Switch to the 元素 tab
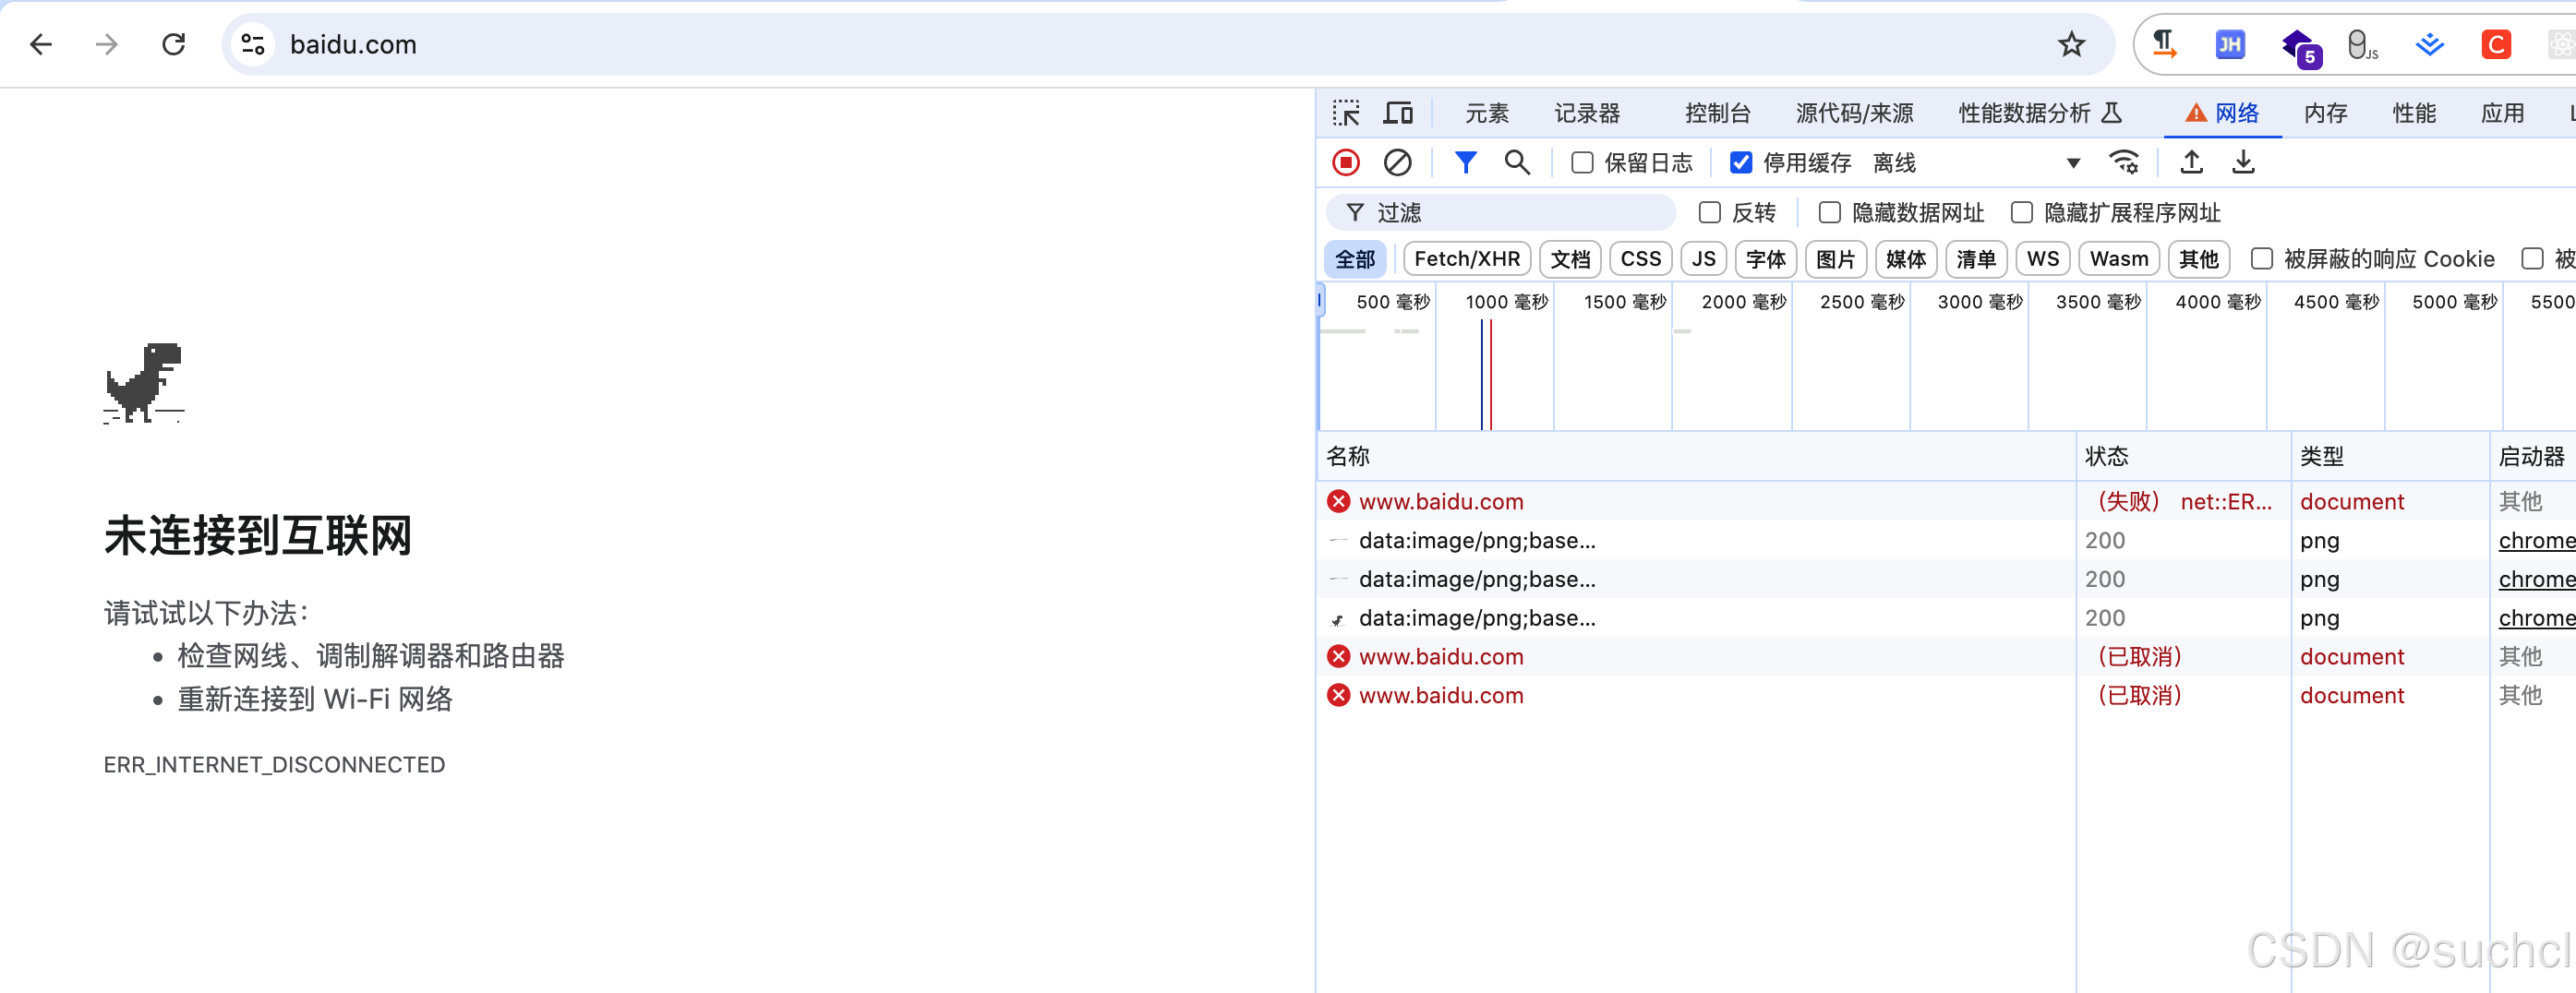 [x=1487, y=114]
